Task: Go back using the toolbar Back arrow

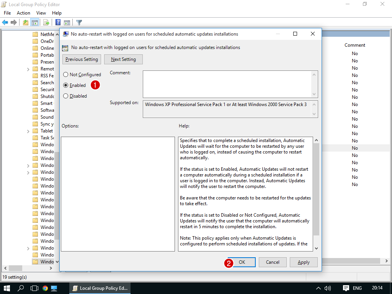Action: (x=5, y=23)
